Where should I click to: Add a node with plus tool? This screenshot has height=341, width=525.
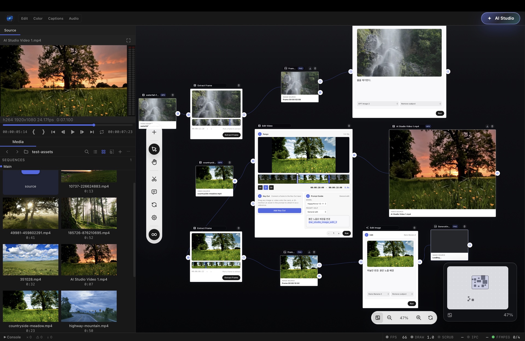[x=154, y=132]
